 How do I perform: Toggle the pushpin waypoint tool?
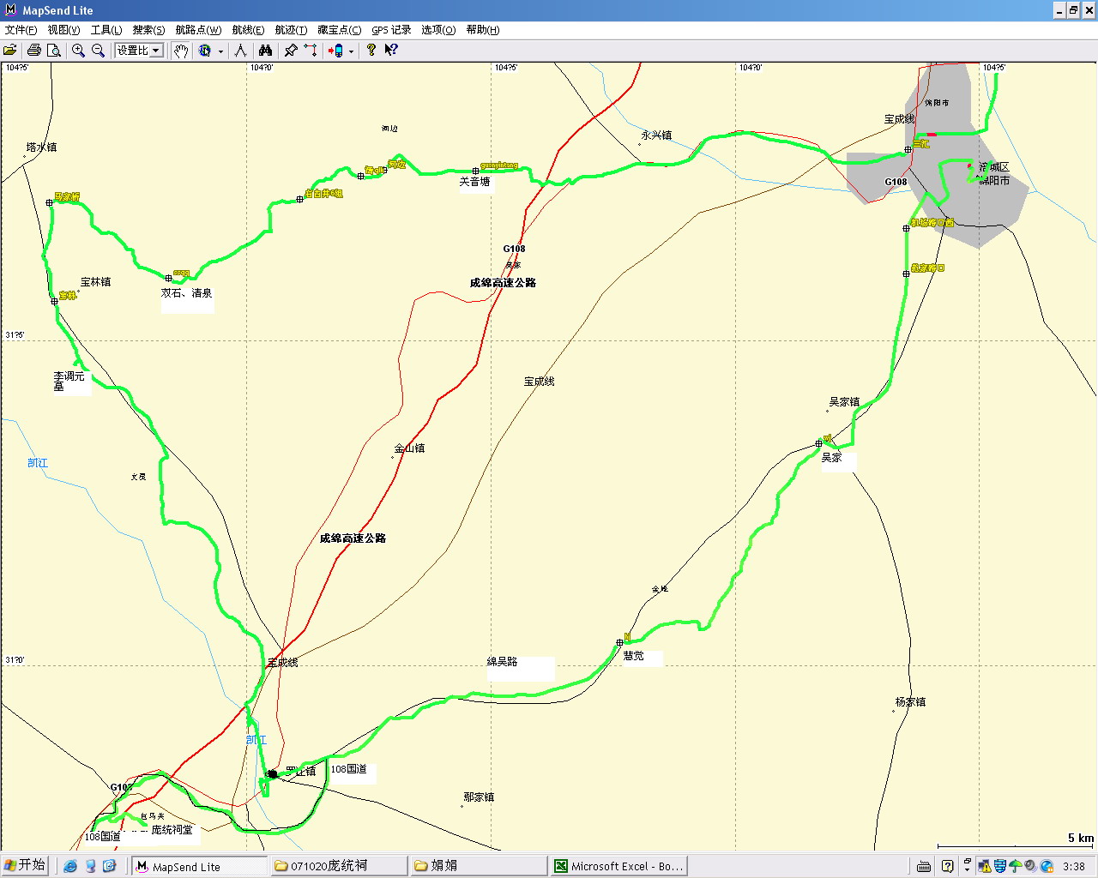tap(291, 51)
